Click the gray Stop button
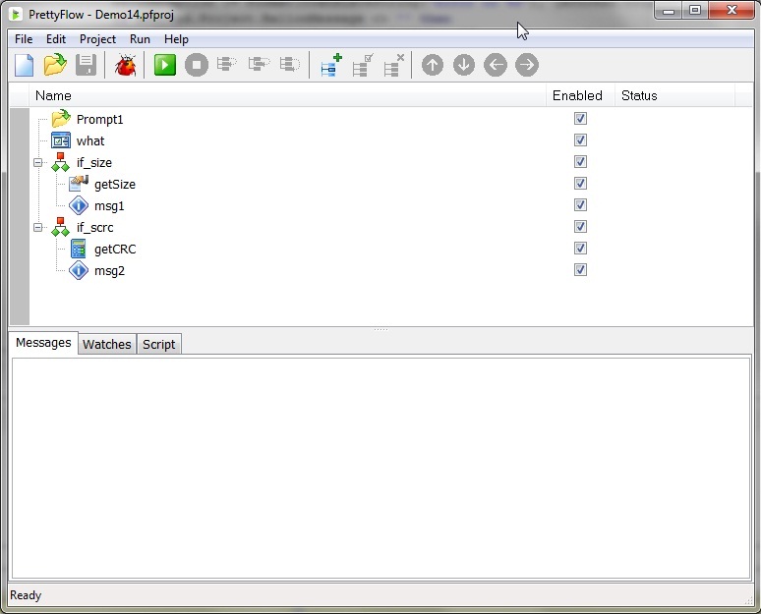 click(x=197, y=65)
